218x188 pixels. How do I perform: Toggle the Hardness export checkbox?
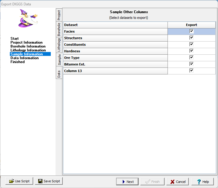tap(191, 51)
